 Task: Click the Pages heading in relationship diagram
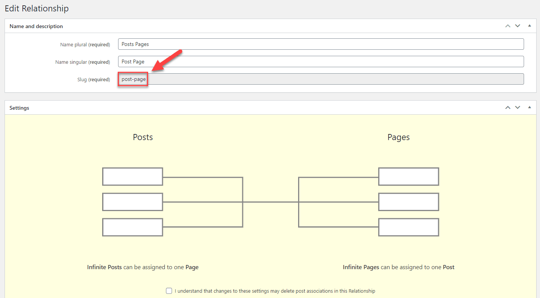pos(398,137)
